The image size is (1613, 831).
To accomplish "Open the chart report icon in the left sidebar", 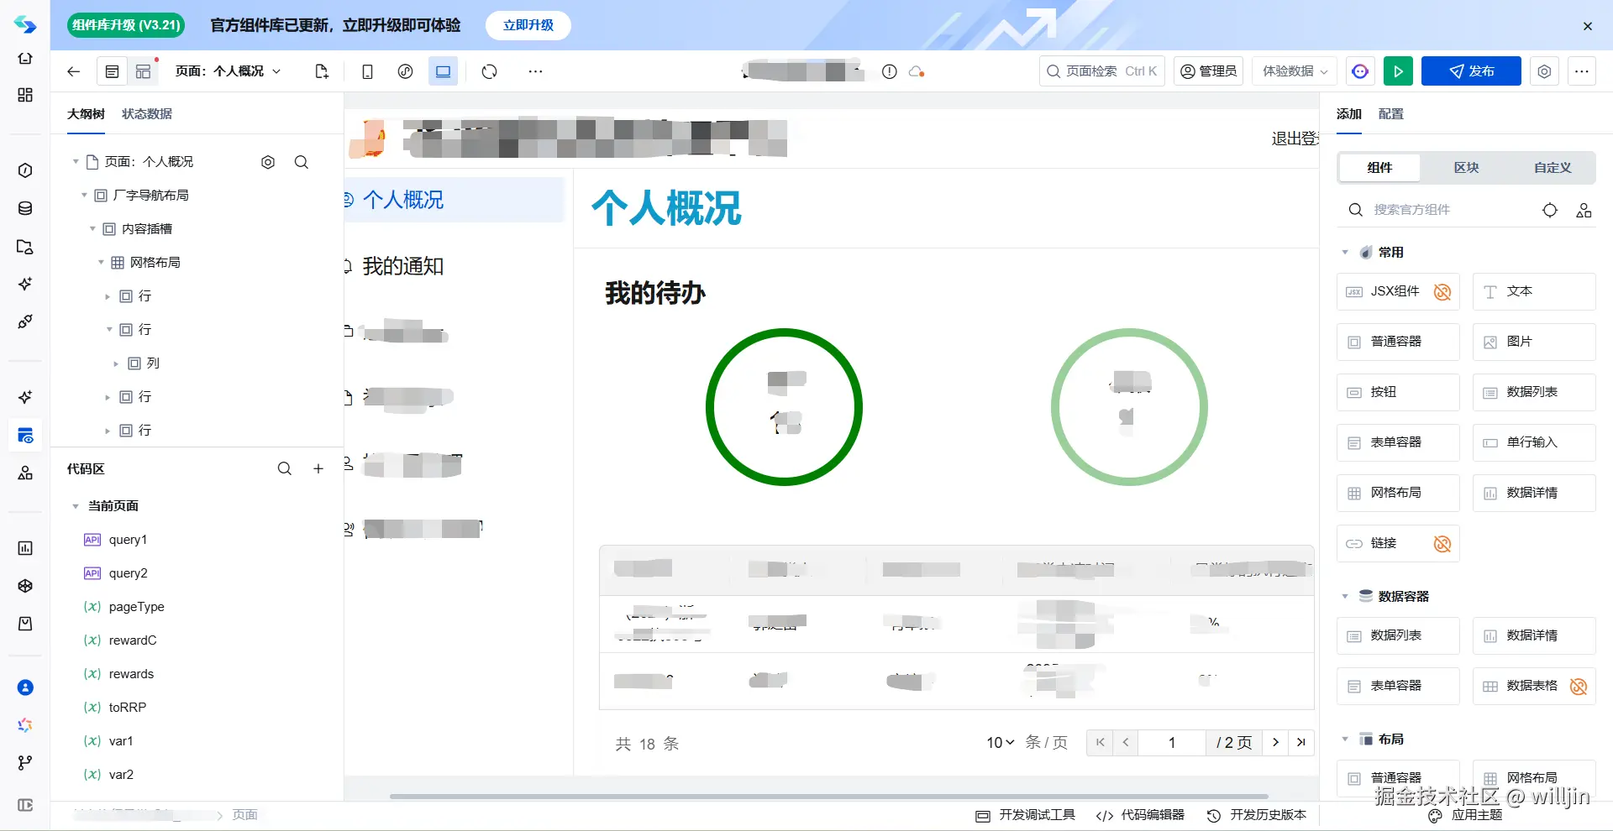I will tap(25, 548).
